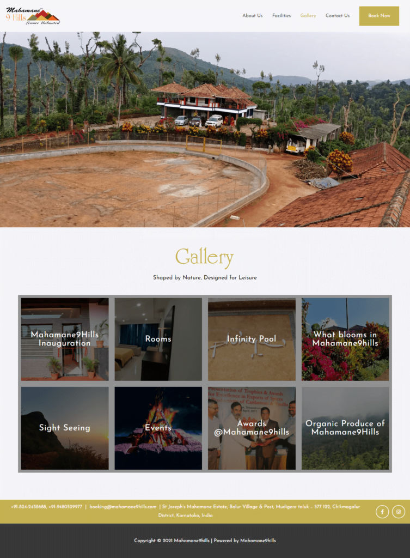The height and width of the screenshot is (558, 410).
Task: Click the +91-824-2438688 phone number
Action: point(28,507)
